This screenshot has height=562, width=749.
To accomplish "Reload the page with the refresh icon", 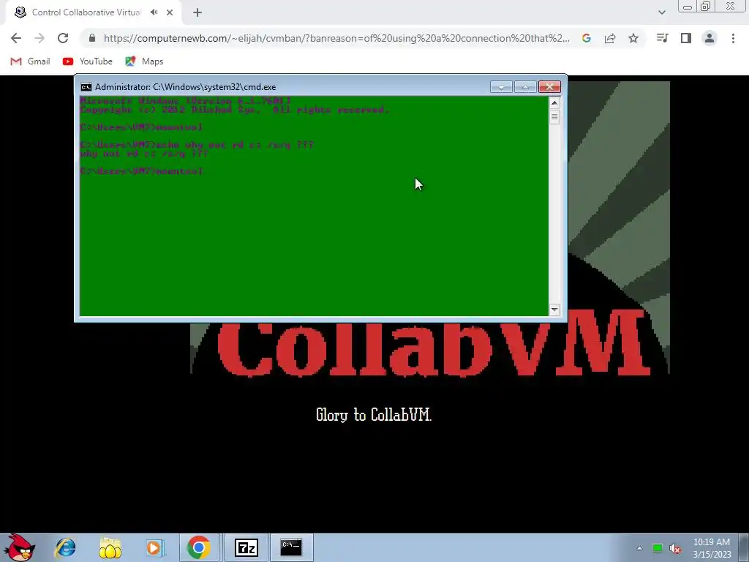I will 63,38.
